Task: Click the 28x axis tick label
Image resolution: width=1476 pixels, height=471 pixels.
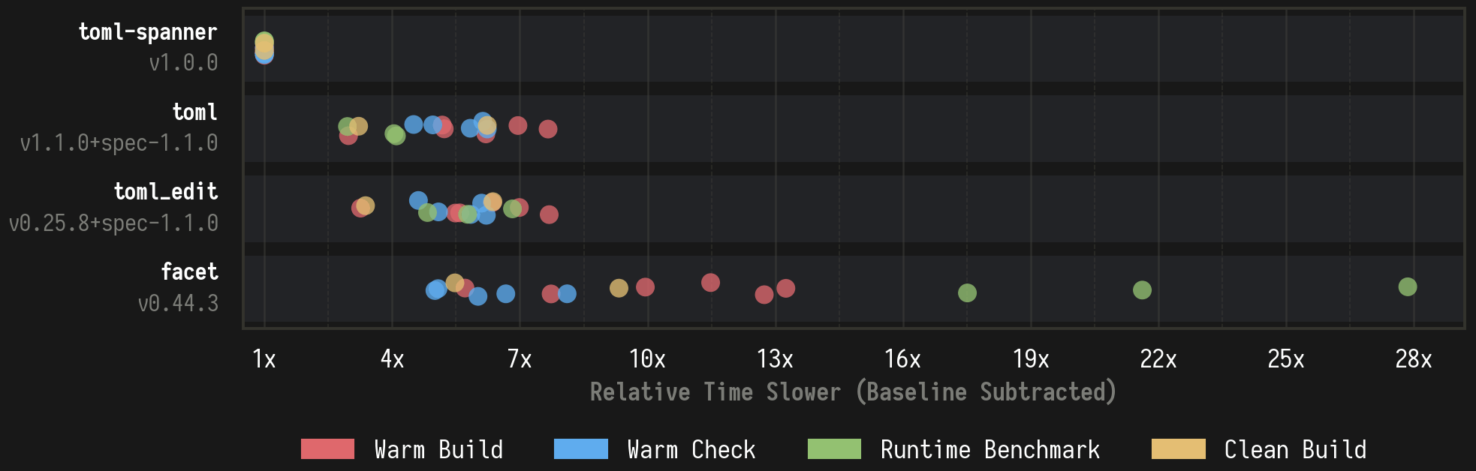Action: point(1413,359)
